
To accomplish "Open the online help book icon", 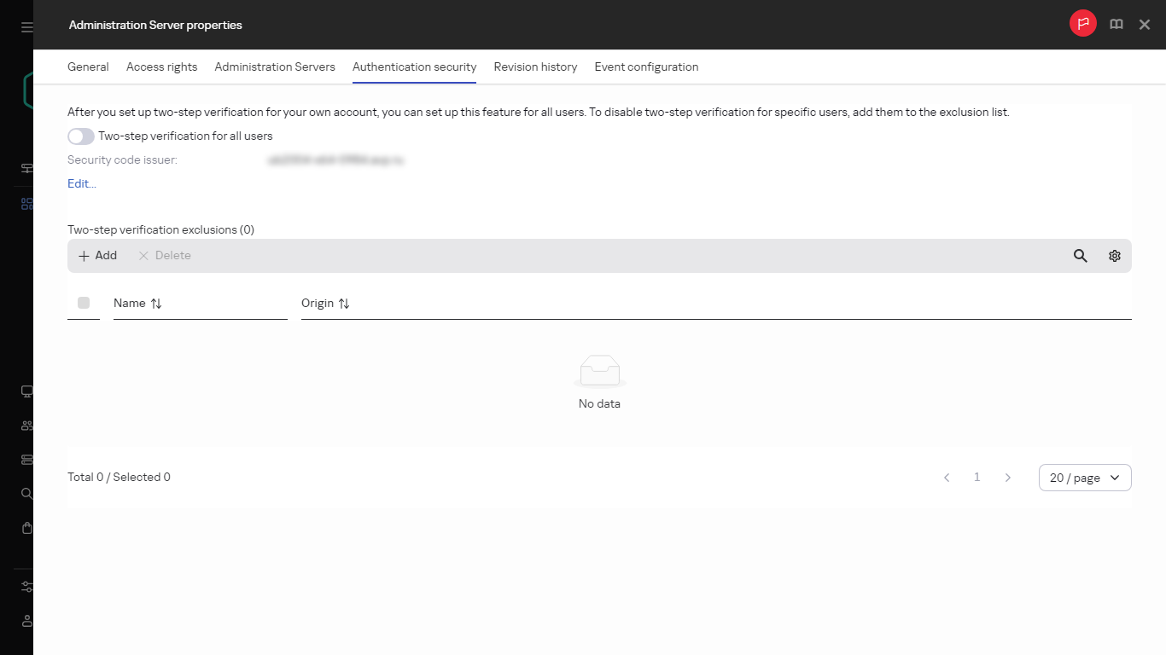I will pos(1116,24).
